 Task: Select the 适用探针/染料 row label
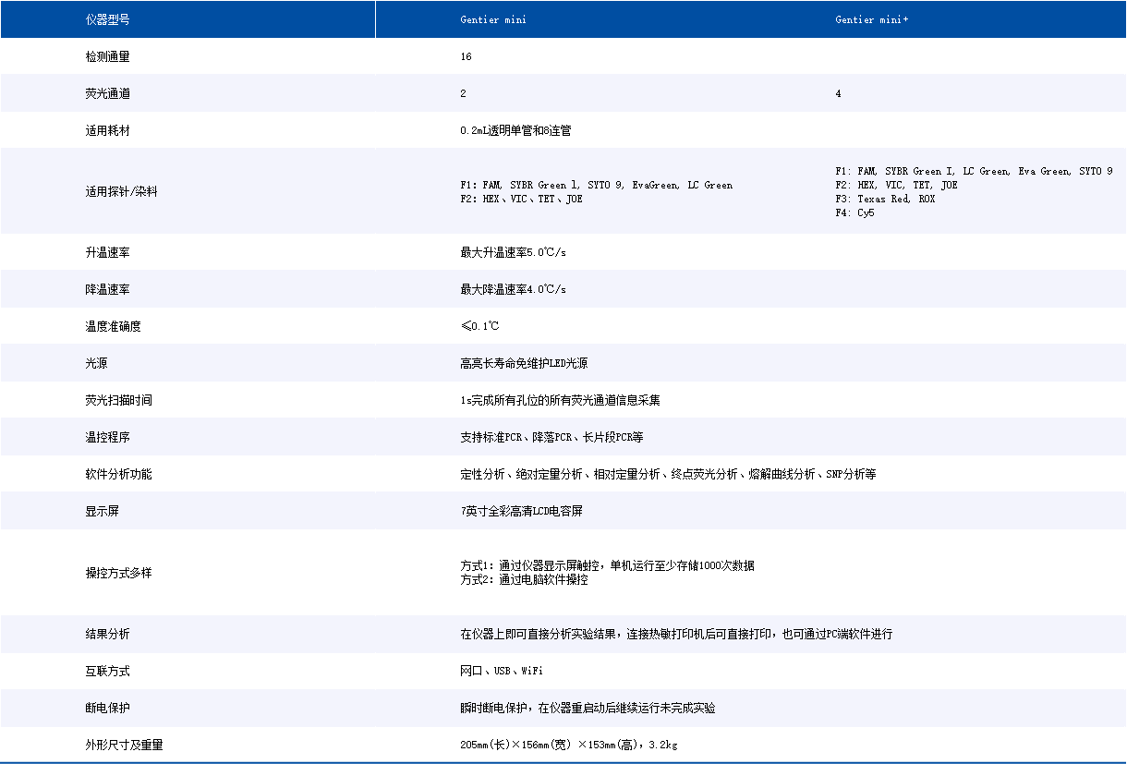(x=121, y=192)
